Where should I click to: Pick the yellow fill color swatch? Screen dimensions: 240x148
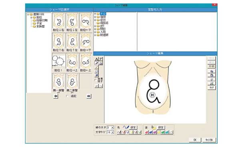tap(159, 132)
